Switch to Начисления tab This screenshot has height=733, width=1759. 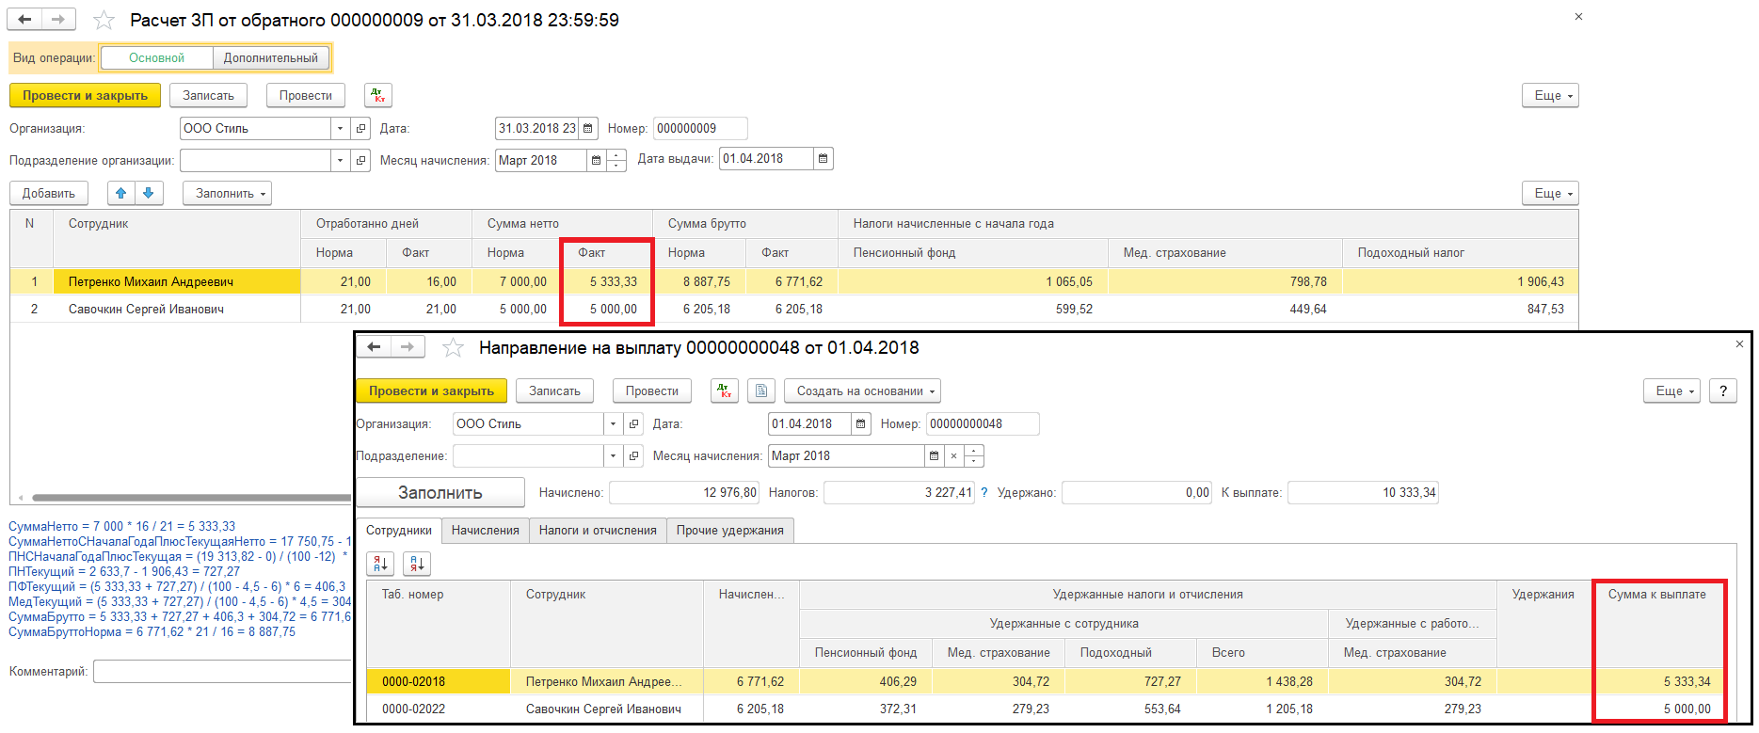[486, 530]
